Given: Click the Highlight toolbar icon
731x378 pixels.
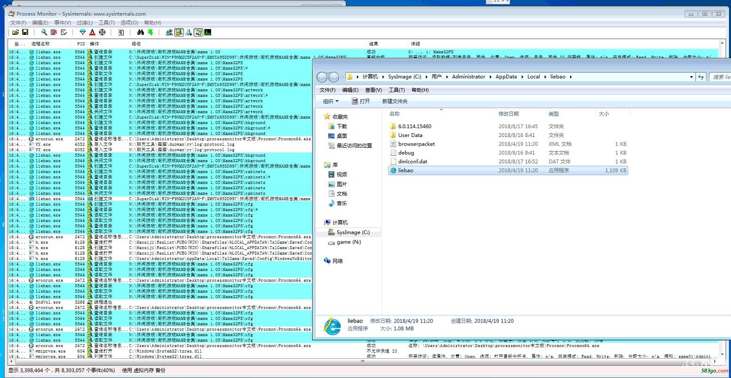Looking at the screenshot, I should pyautogui.click(x=92, y=32).
